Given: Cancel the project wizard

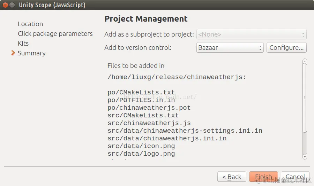Looking at the screenshot, I should [295, 177].
